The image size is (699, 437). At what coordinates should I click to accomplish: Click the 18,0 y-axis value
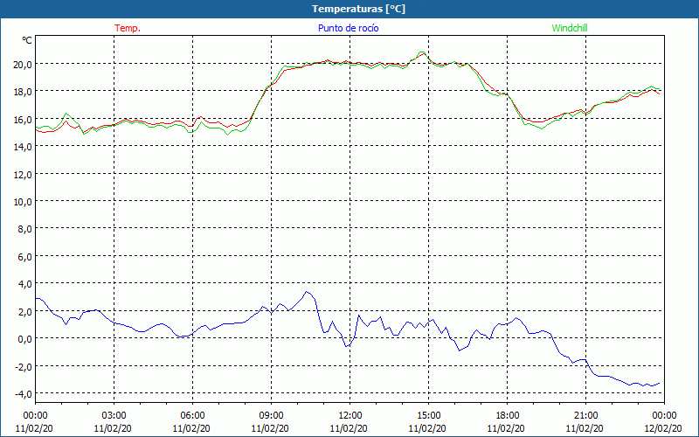[x=24, y=92]
